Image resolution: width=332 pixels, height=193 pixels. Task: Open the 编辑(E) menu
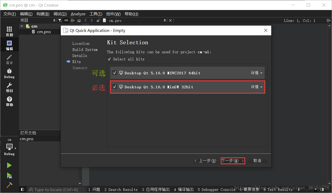tap(26, 14)
